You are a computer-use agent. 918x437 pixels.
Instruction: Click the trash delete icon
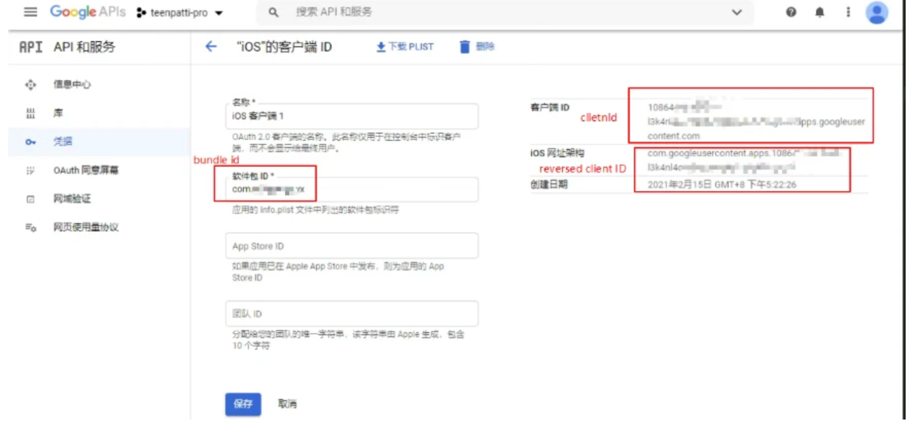(x=465, y=47)
